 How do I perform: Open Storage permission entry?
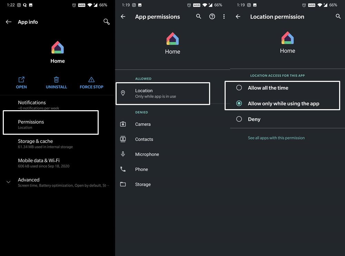(172, 184)
